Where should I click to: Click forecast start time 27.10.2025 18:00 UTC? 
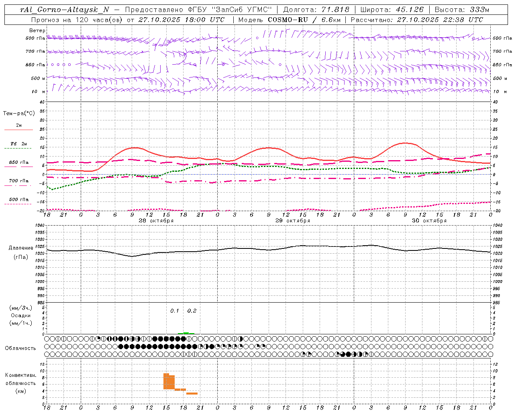tap(181, 20)
